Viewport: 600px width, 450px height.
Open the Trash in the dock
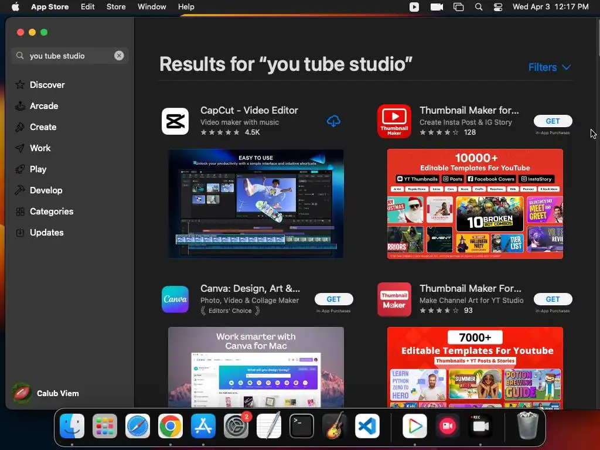[x=528, y=425]
